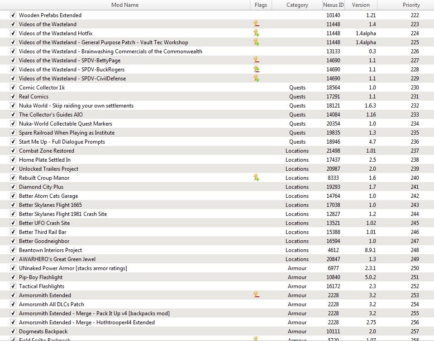Disable Pip-Boy Flashlight mod checkbox
The image size is (434, 341).
[13, 277]
